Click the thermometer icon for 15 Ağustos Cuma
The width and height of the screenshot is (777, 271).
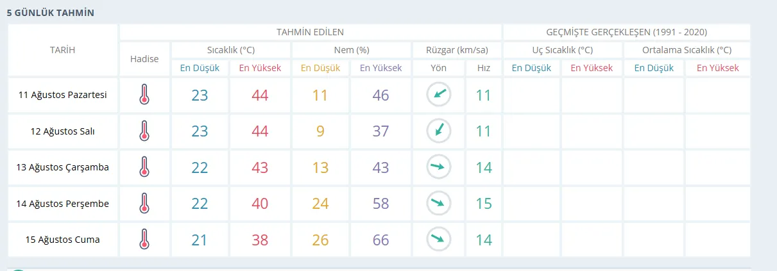coord(144,240)
